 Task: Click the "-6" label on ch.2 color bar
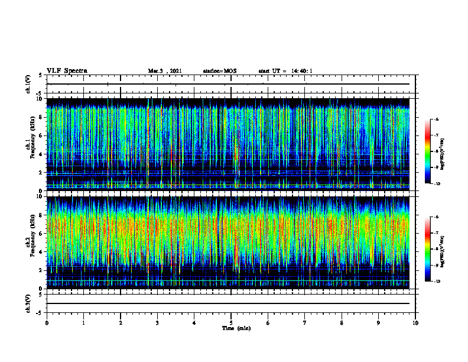(436, 217)
